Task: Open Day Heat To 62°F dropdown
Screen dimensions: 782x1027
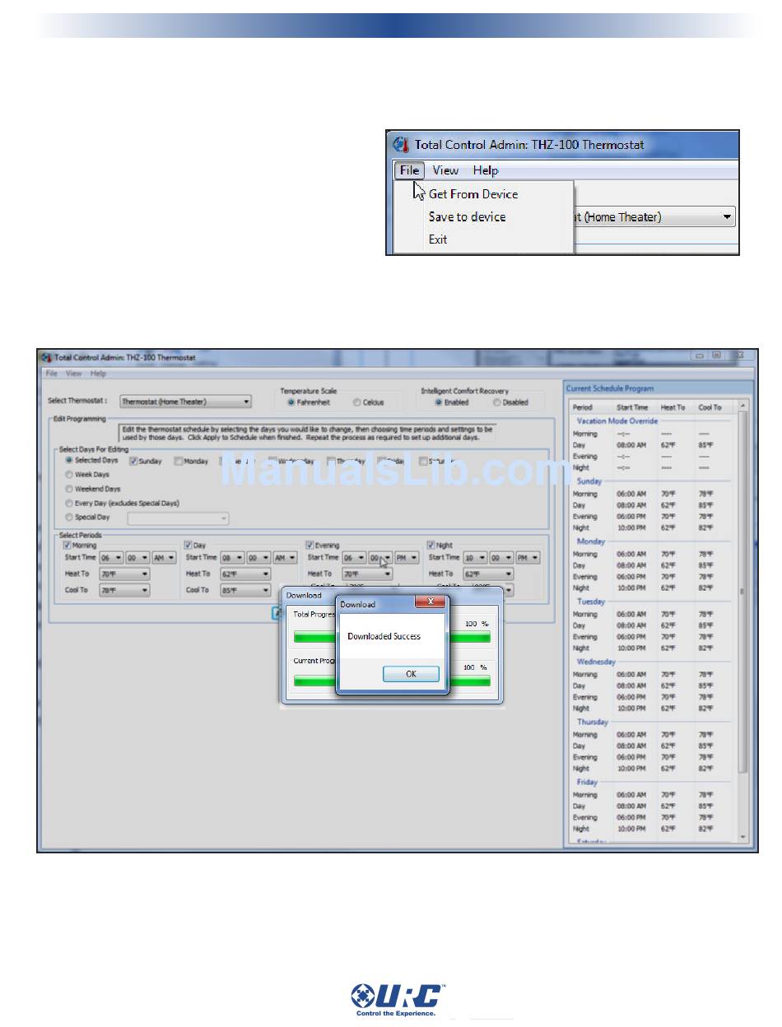Action: coord(245,574)
